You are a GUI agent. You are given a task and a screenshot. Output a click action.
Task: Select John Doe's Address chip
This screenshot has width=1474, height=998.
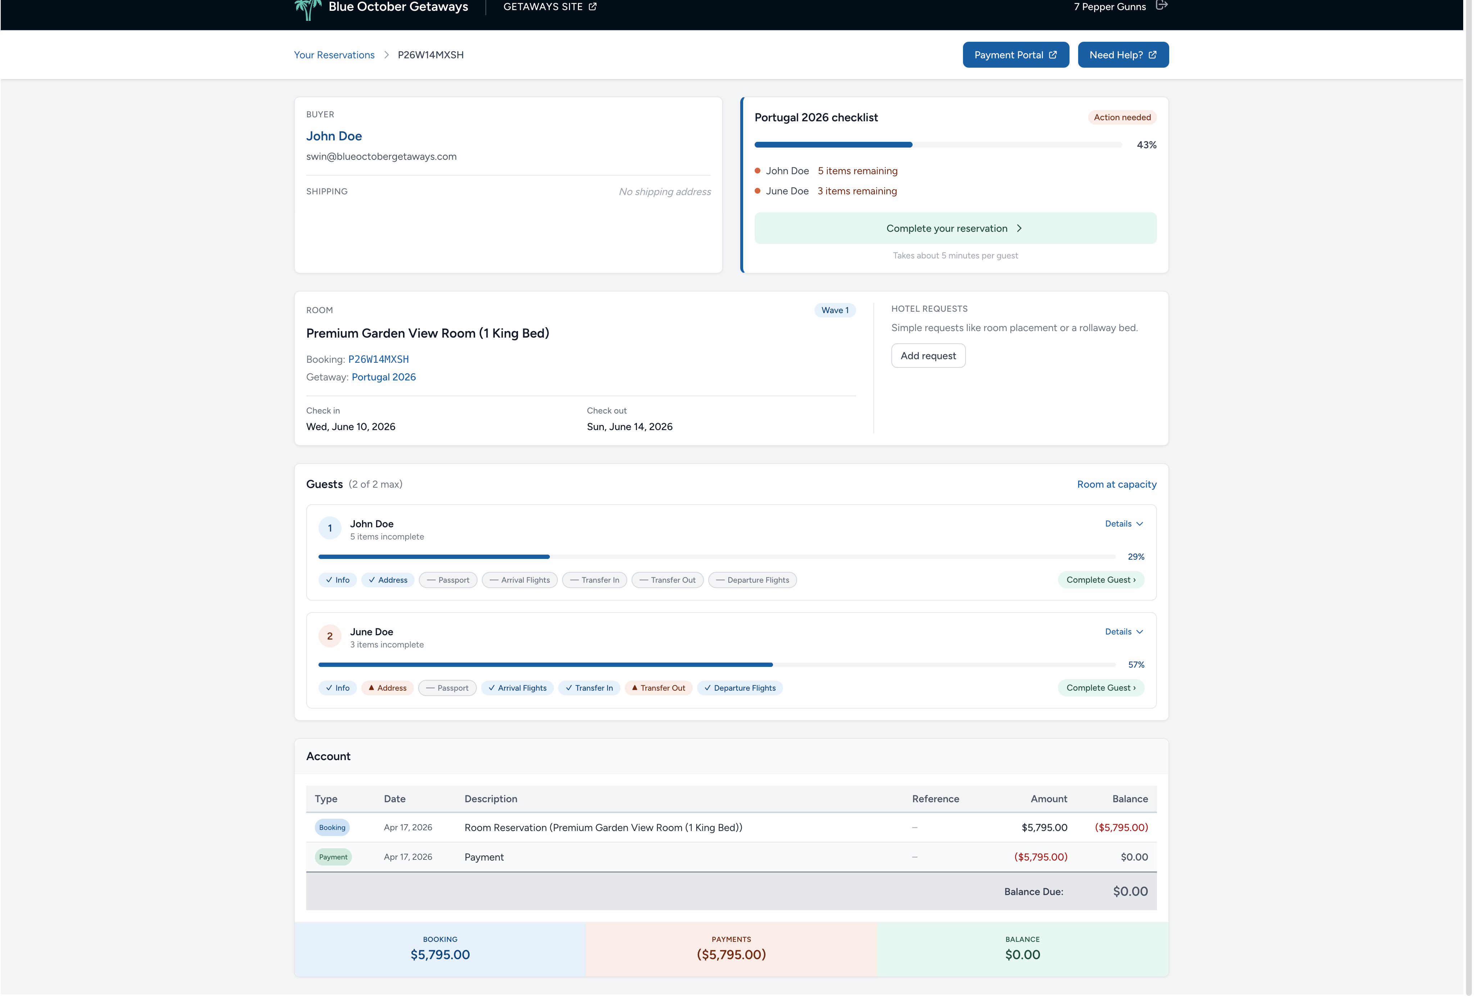pyautogui.click(x=388, y=580)
